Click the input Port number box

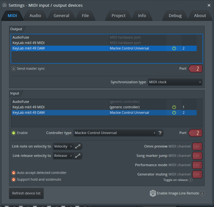pyautogui.click(x=195, y=133)
